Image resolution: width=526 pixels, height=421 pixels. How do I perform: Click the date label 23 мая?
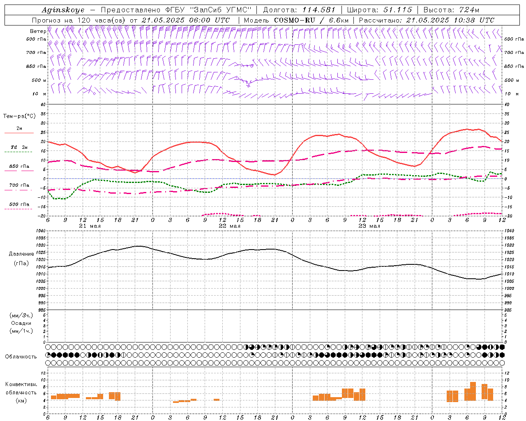coord(369,226)
